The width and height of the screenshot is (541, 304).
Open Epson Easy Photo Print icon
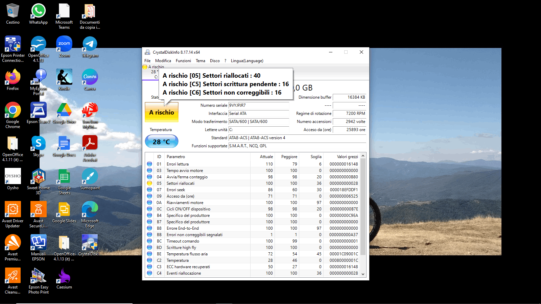(38, 281)
